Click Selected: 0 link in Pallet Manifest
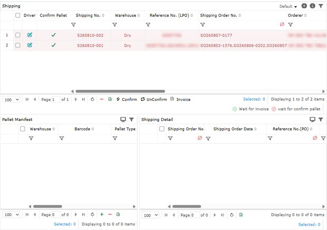 tap(65, 224)
